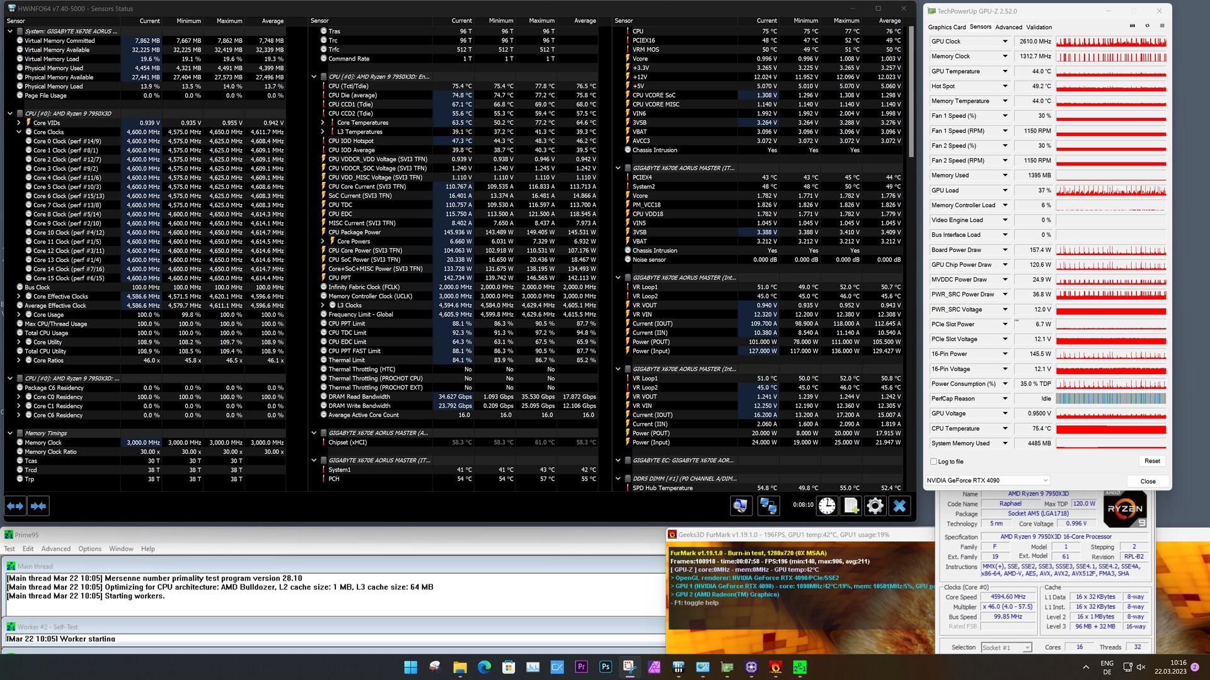1210x680 pixels.
Task: Open Affinity Photo taskbar icon
Action: tap(654, 667)
